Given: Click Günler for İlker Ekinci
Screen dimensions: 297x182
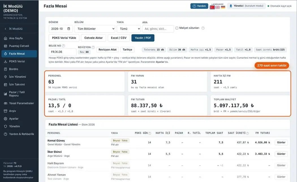Looking at the screenshot, I should (x=281, y=154).
